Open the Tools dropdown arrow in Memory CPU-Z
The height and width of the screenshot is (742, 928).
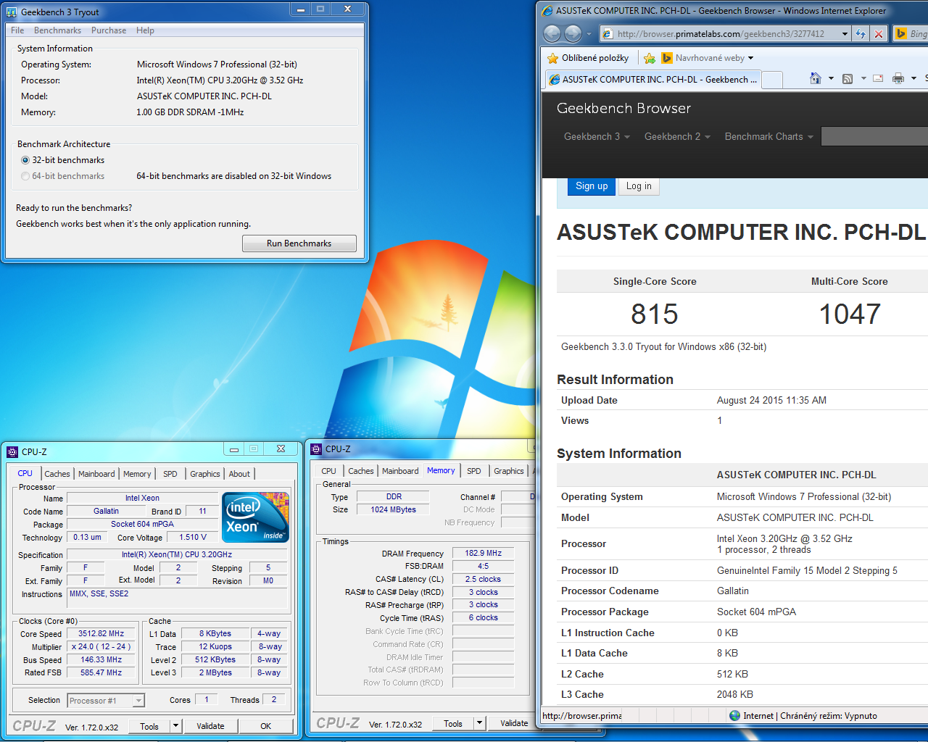coord(479,723)
